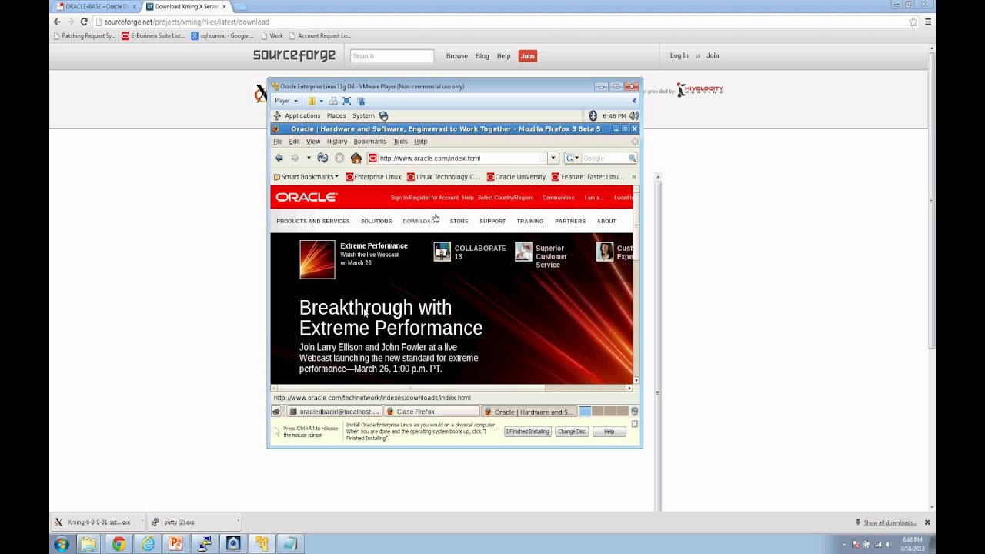Open the Google search engine dropdown
This screenshot has height=554, width=985.
click(x=573, y=158)
